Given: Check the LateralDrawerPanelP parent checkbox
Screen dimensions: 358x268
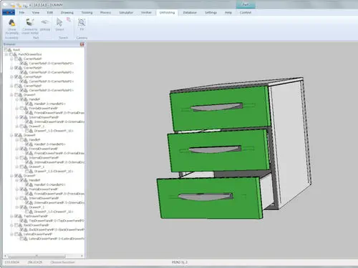Looking at the screenshot, I should 16,234.
